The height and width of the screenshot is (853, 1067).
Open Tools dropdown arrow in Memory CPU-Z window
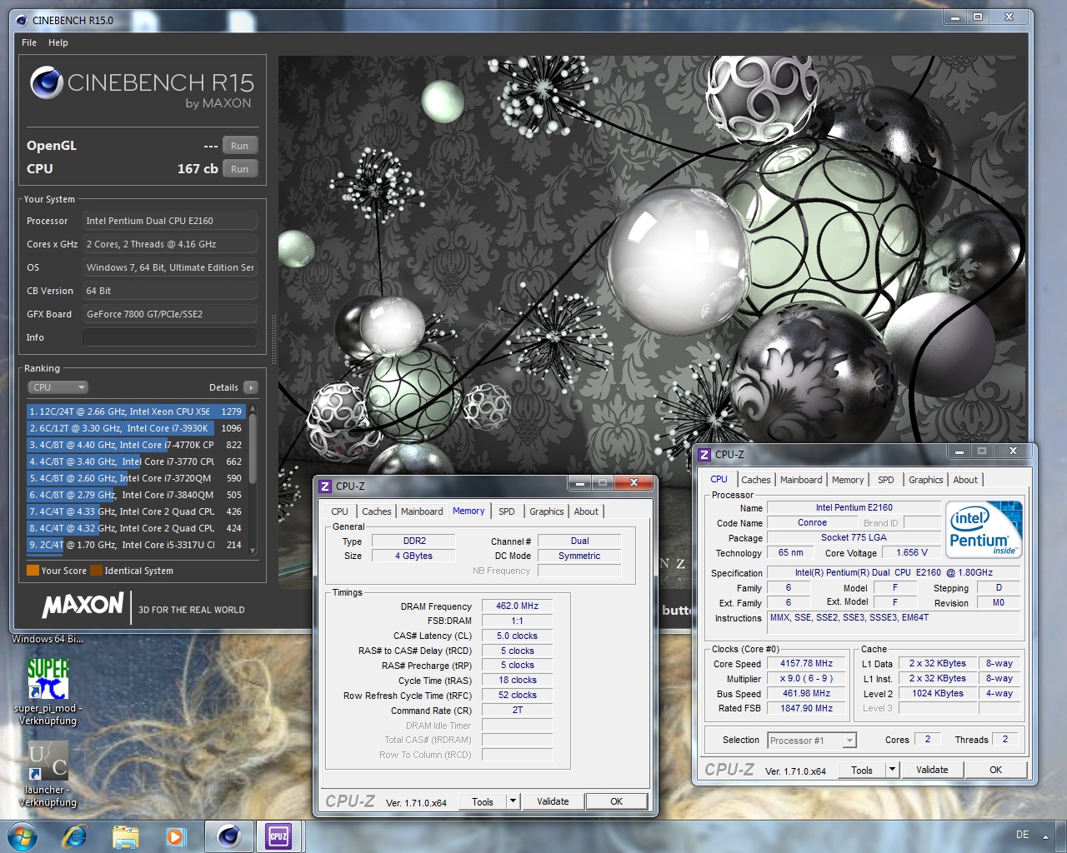[x=513, y=801]
